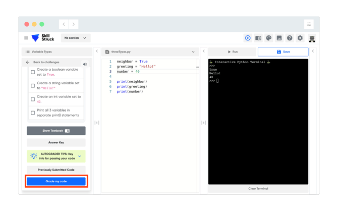Click the image gallery icon in toolbar
Image resolution: width=338 pixels, height=211 pixels.
(x=279, y=38)
